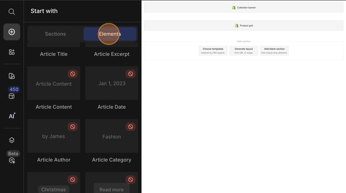Select the Elements tab
This screenshot has width=346, height=193.
(x=110, y=34)
